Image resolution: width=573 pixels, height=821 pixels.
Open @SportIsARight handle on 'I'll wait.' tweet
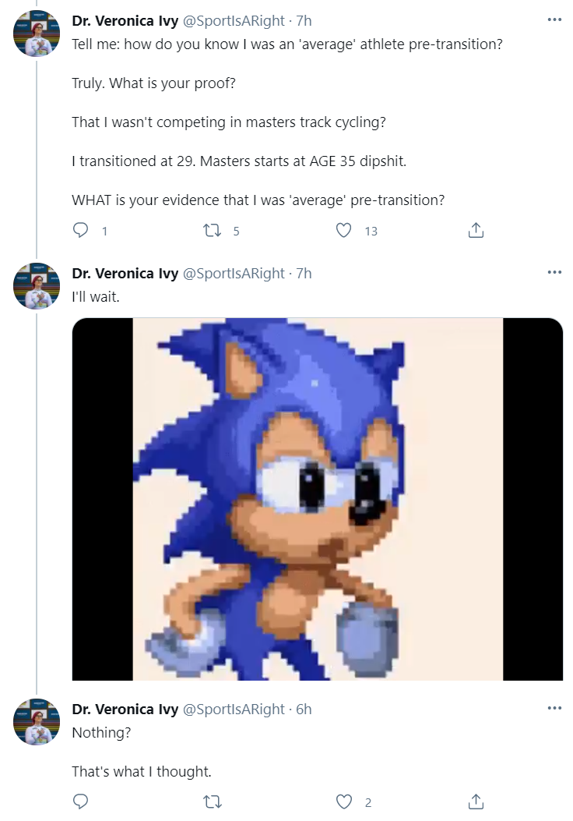pyautogui.click(x=234, y=274)
